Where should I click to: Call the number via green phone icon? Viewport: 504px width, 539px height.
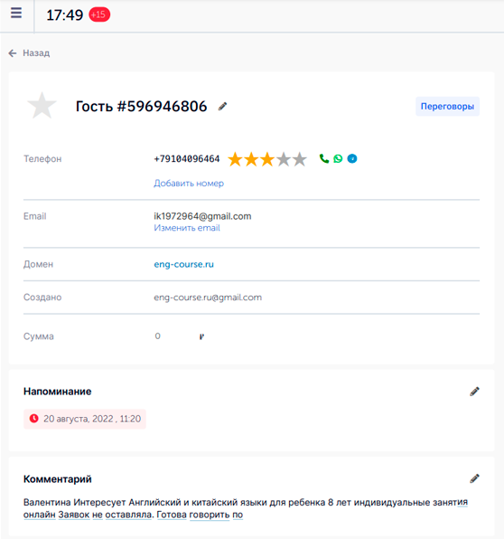tap(323, 158)
